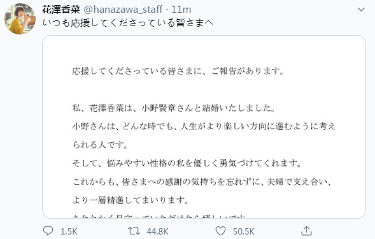
Task: Click the retweet arrows icon
Action: [134, 231]
